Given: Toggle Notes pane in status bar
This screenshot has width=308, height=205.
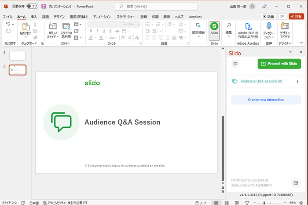Looking at the screenshot, I should (201, 203).
